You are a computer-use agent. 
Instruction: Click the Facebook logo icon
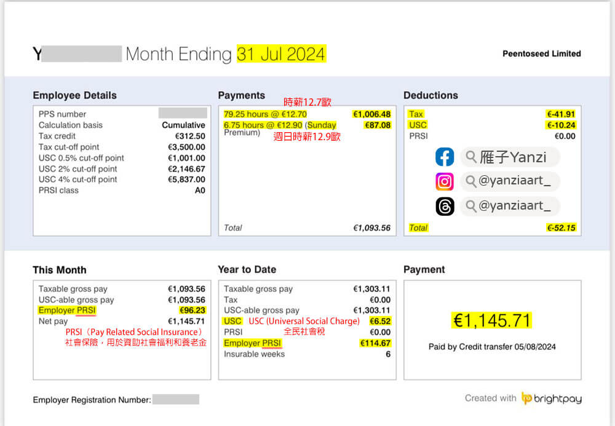click(445, 157)
